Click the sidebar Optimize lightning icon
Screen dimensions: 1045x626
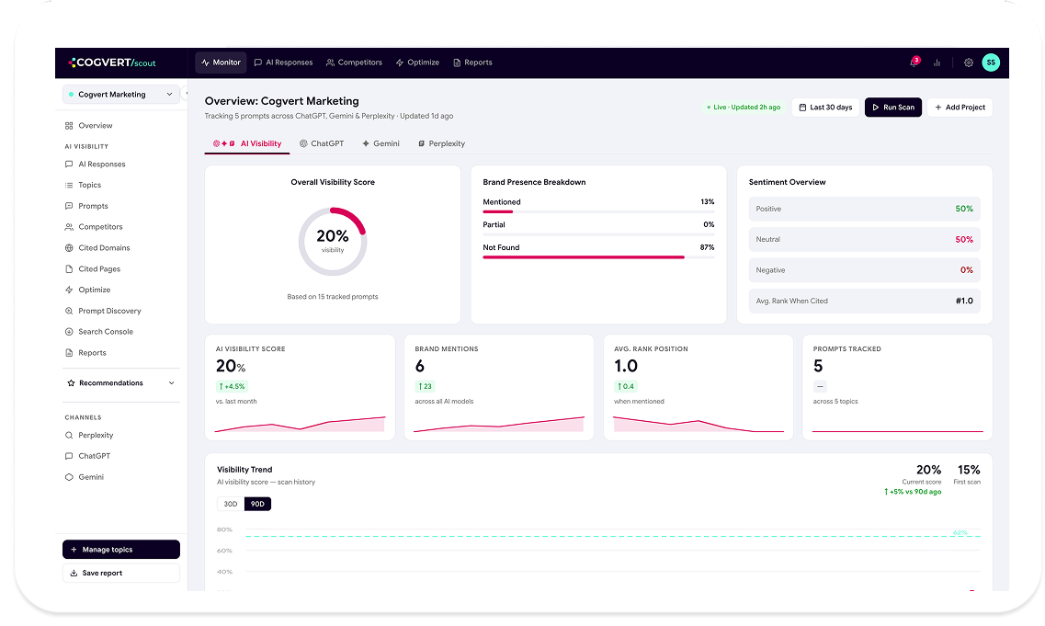(x=69, y=290)
